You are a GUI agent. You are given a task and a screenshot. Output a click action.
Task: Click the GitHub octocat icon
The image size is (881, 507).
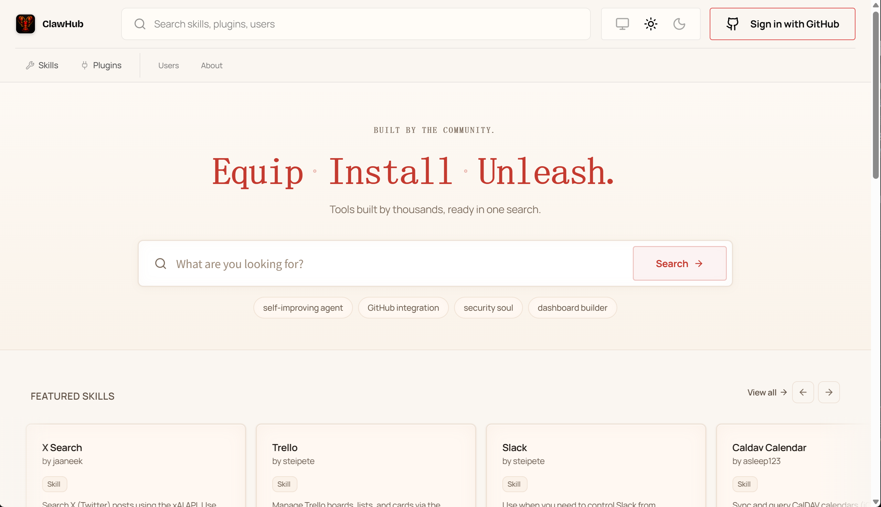pyautogui.click(x=732, y=24)
